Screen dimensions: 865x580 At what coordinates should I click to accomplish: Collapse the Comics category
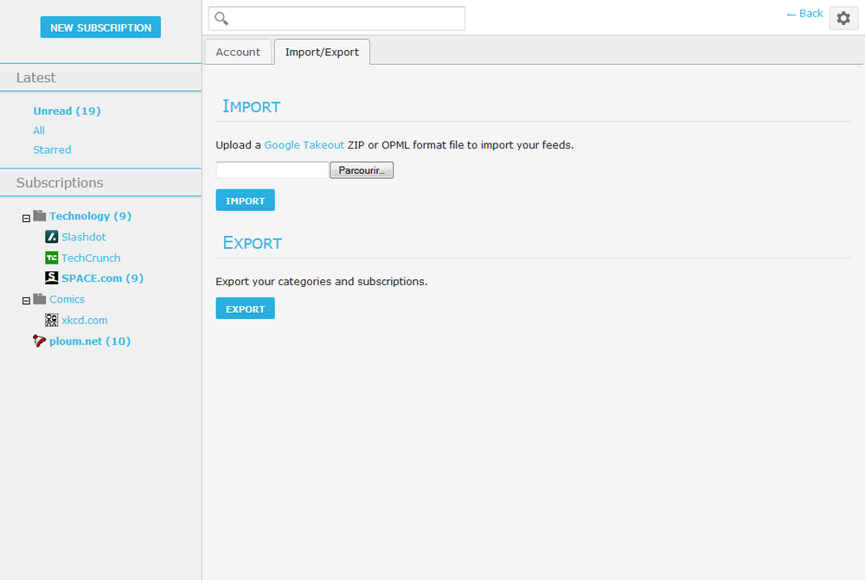click(26, 300)
